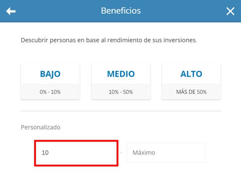The width and height of the screenshot is (241, 174).
Task: Click the Máximo input field
Action: [166, 153]
